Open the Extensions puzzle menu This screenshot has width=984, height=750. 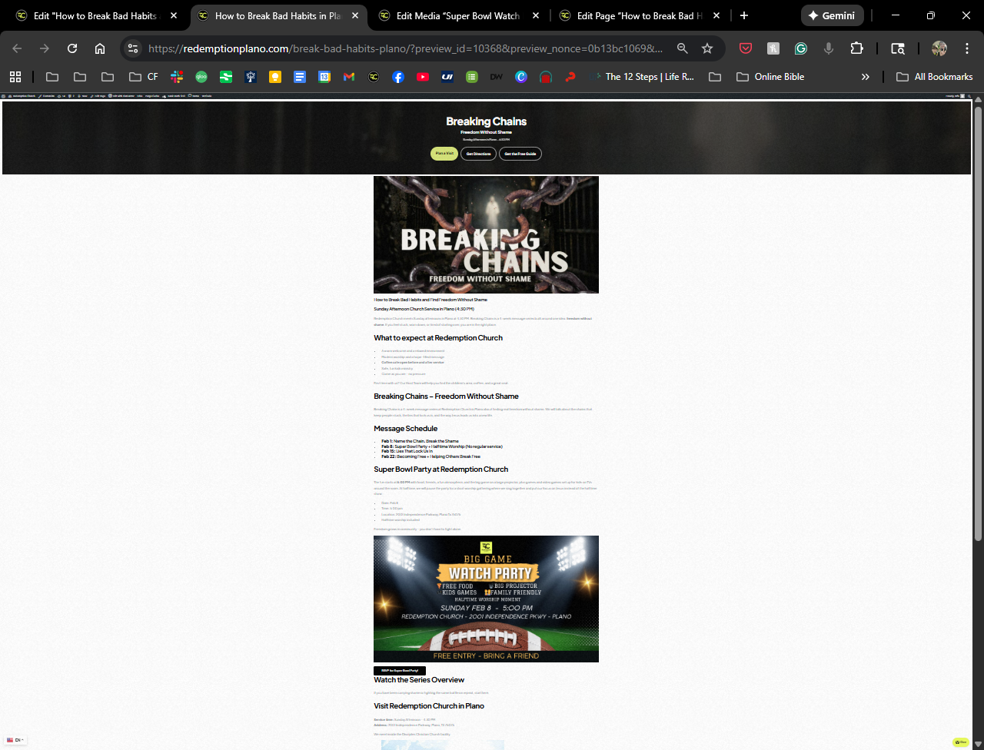tap(856, 48)
